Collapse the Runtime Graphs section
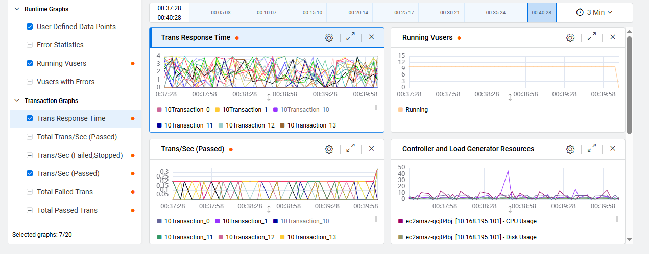The width and height of the screenshot is (649, 254). coord(17,9)
